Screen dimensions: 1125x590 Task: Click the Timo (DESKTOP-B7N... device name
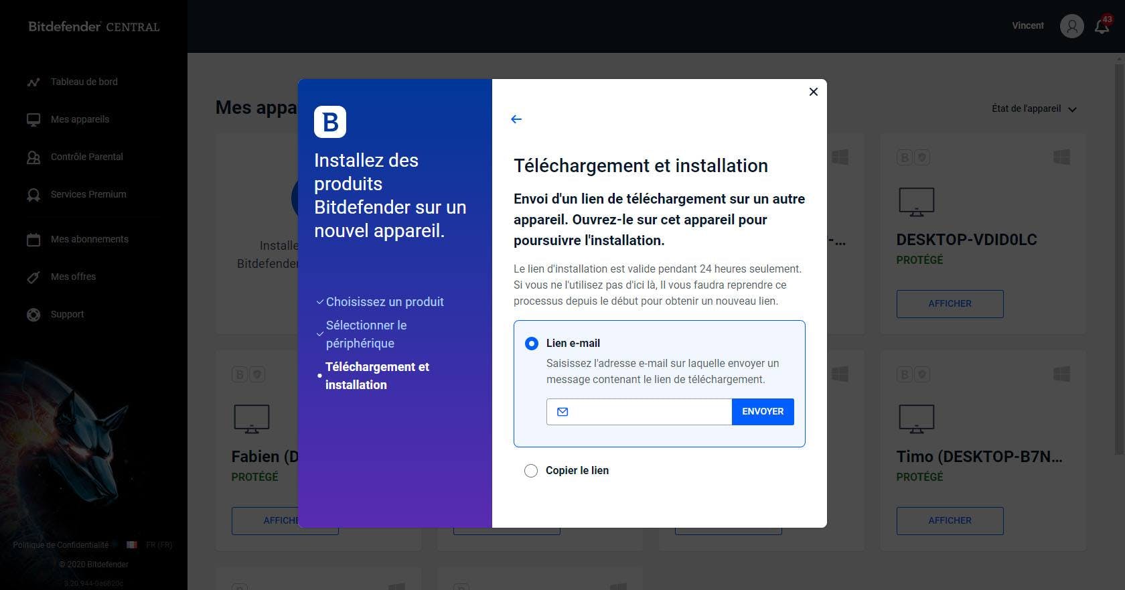tap(979, 457)
